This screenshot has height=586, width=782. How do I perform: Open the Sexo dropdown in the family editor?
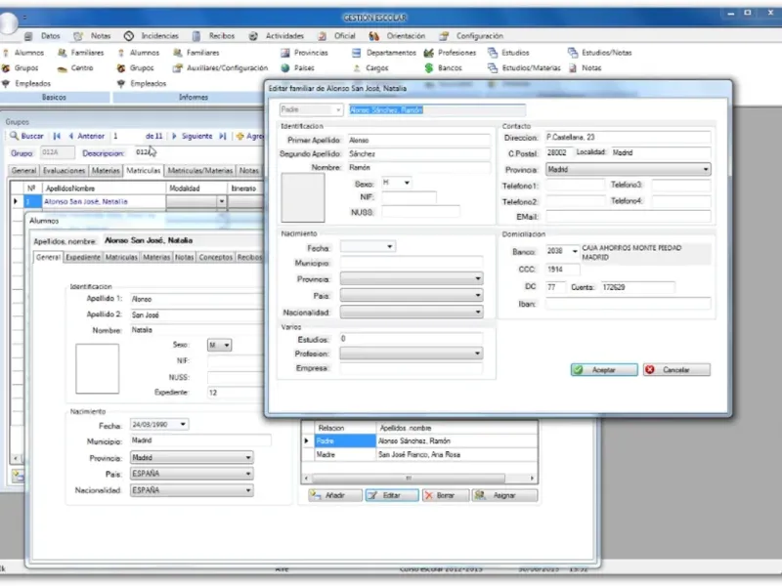407,183
